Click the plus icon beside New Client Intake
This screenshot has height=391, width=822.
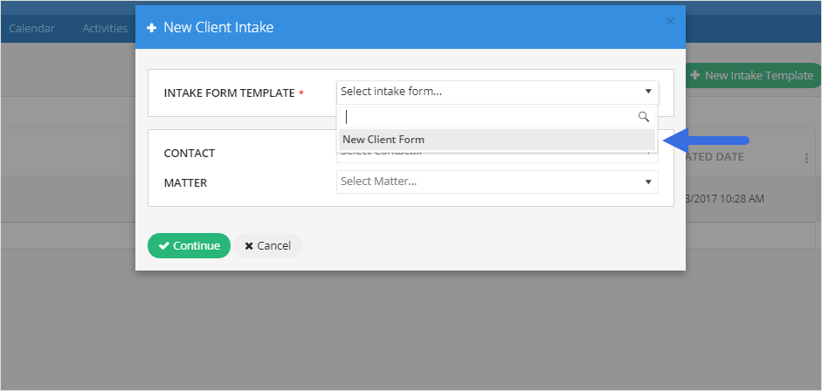pos(151,28)
